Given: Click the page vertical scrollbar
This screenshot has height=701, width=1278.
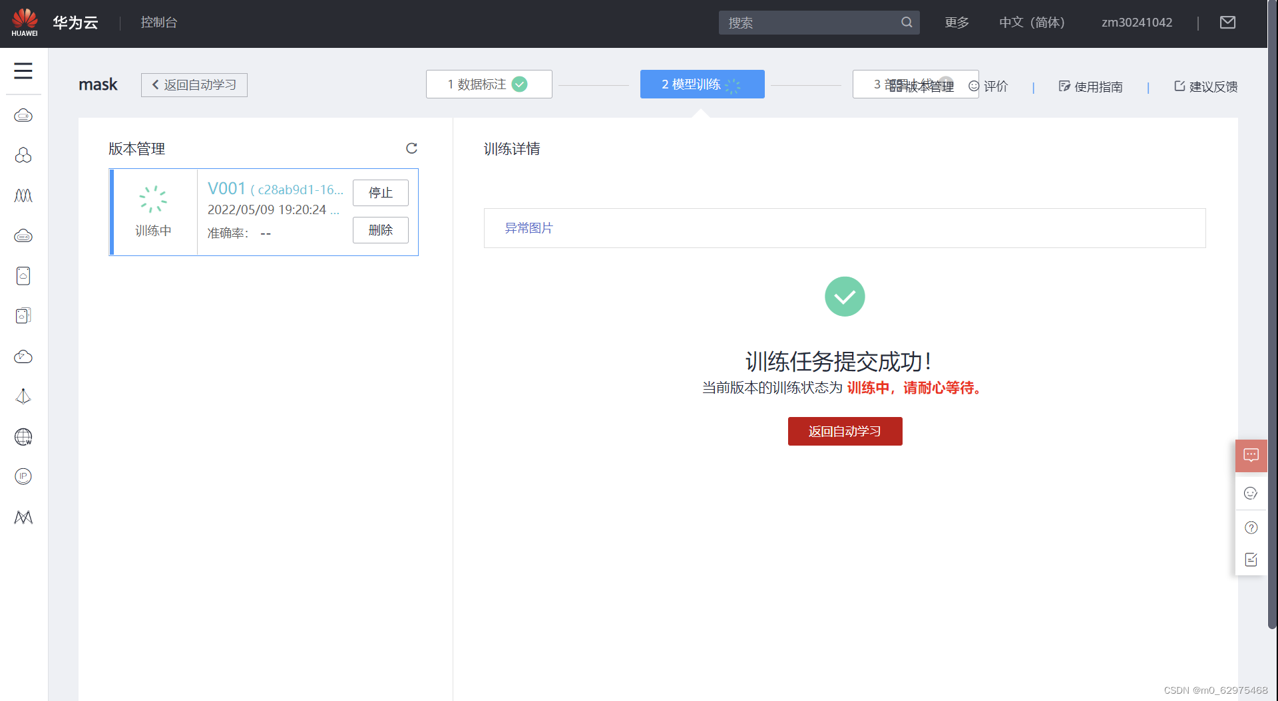Looking at the screenshot, I should [x=1273, y=315].
